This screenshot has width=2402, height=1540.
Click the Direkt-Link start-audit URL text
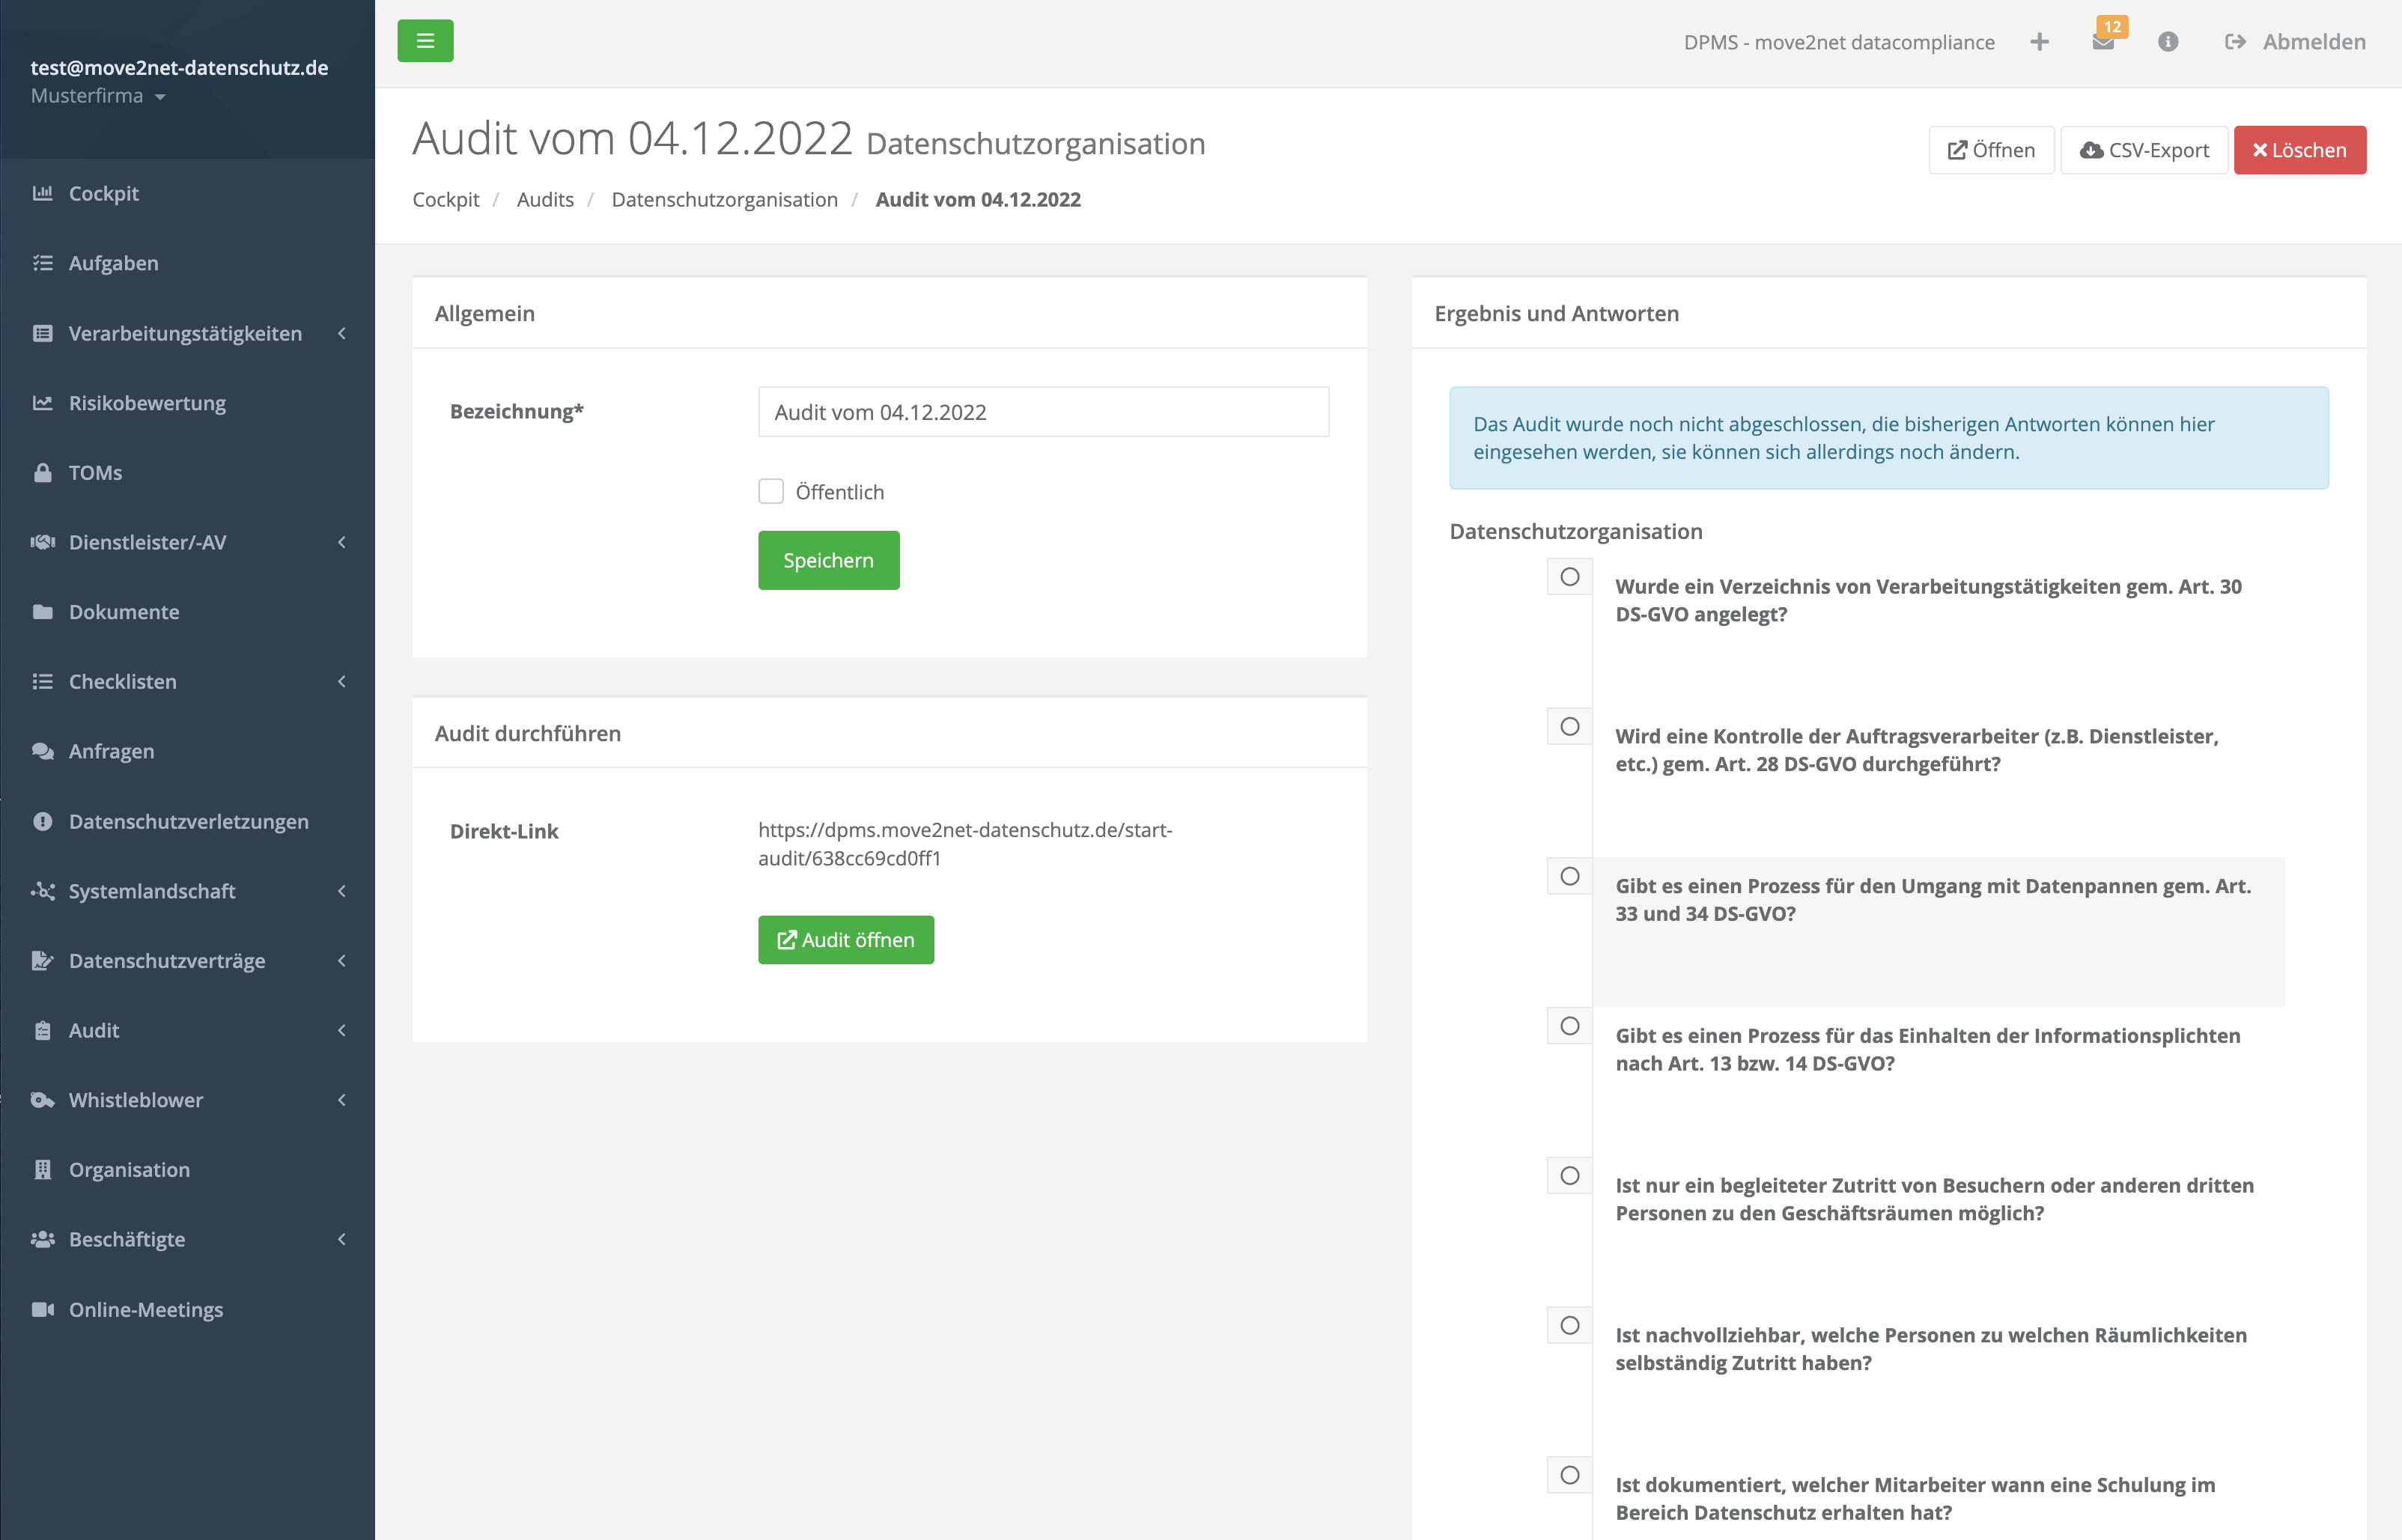pyautogui.click(x=965, y=844)
